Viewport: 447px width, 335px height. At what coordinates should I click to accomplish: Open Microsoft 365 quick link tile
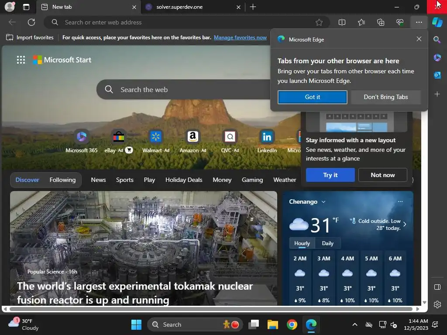(82, 141)
